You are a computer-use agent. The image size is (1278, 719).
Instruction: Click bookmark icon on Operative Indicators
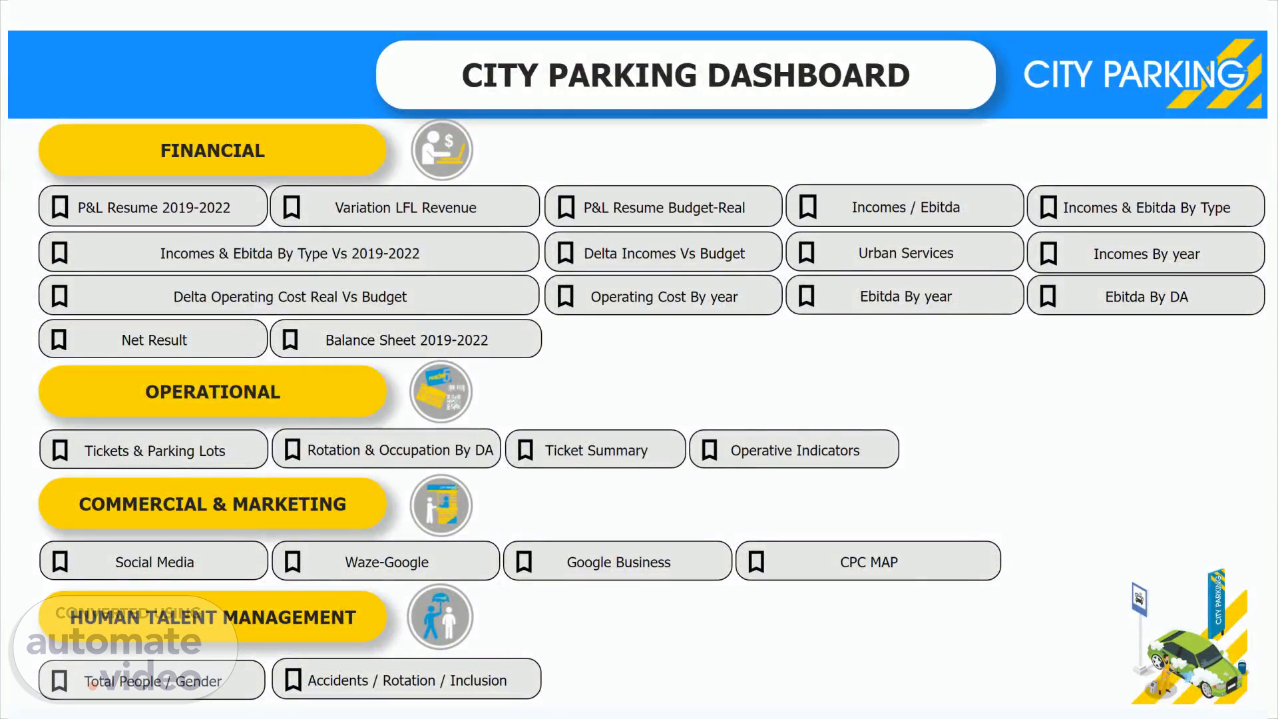pos(710,450)
